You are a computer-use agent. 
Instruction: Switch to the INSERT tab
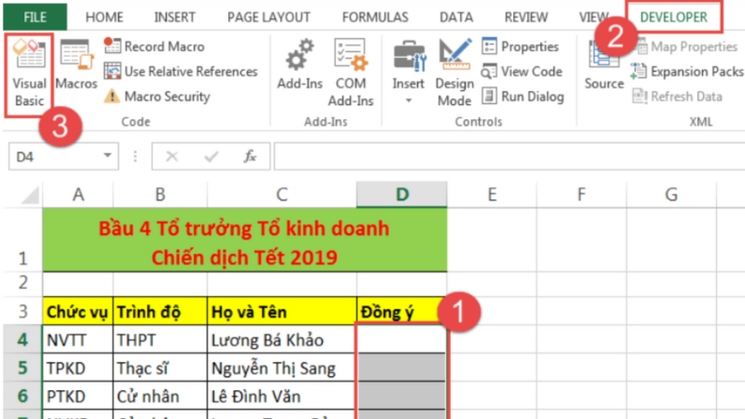174,17
